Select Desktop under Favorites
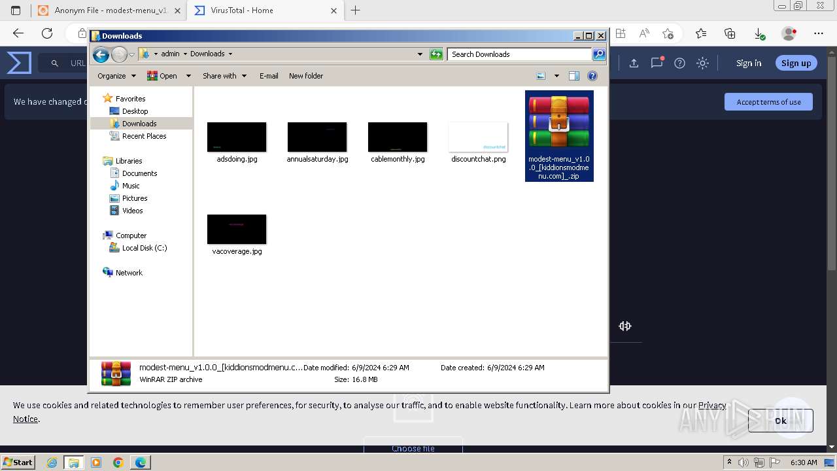 click(x=135, y=111)
